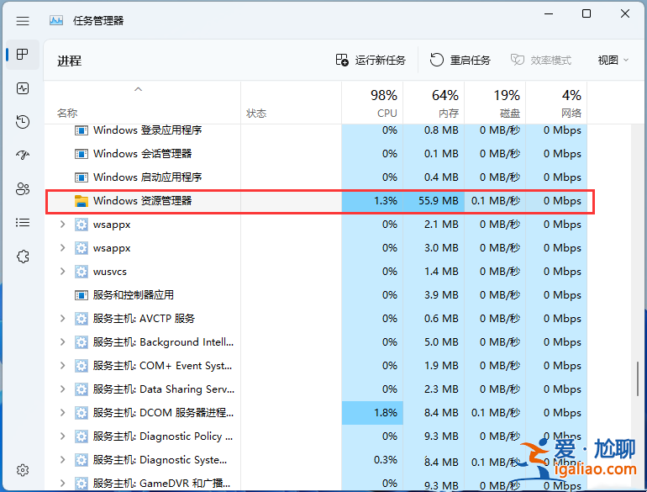The width and height of the screenshot is (647, 492).
Task: Expand 服务主机: AVCTP 服务
Action: click(x=63, y=319)
